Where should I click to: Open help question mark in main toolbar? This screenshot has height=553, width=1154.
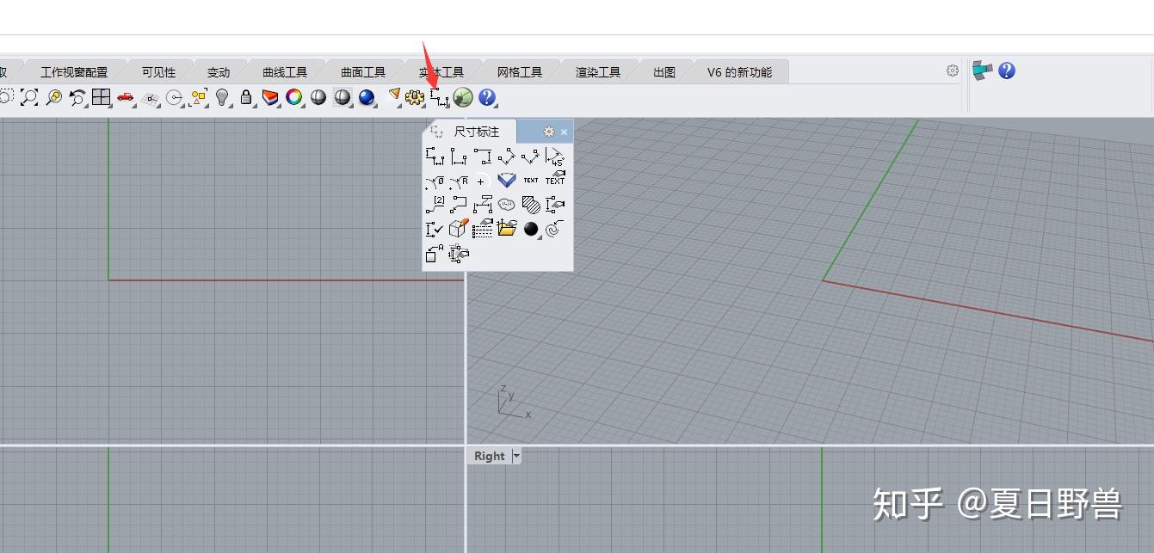(487, 97)
